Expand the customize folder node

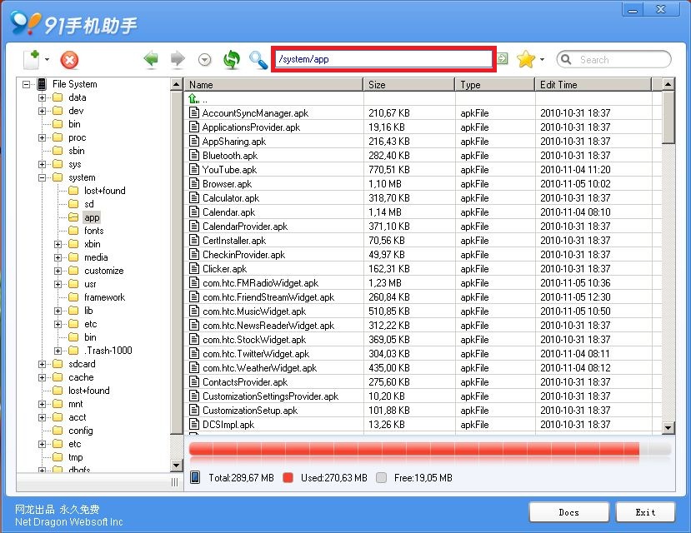click(x=58, y=271)
